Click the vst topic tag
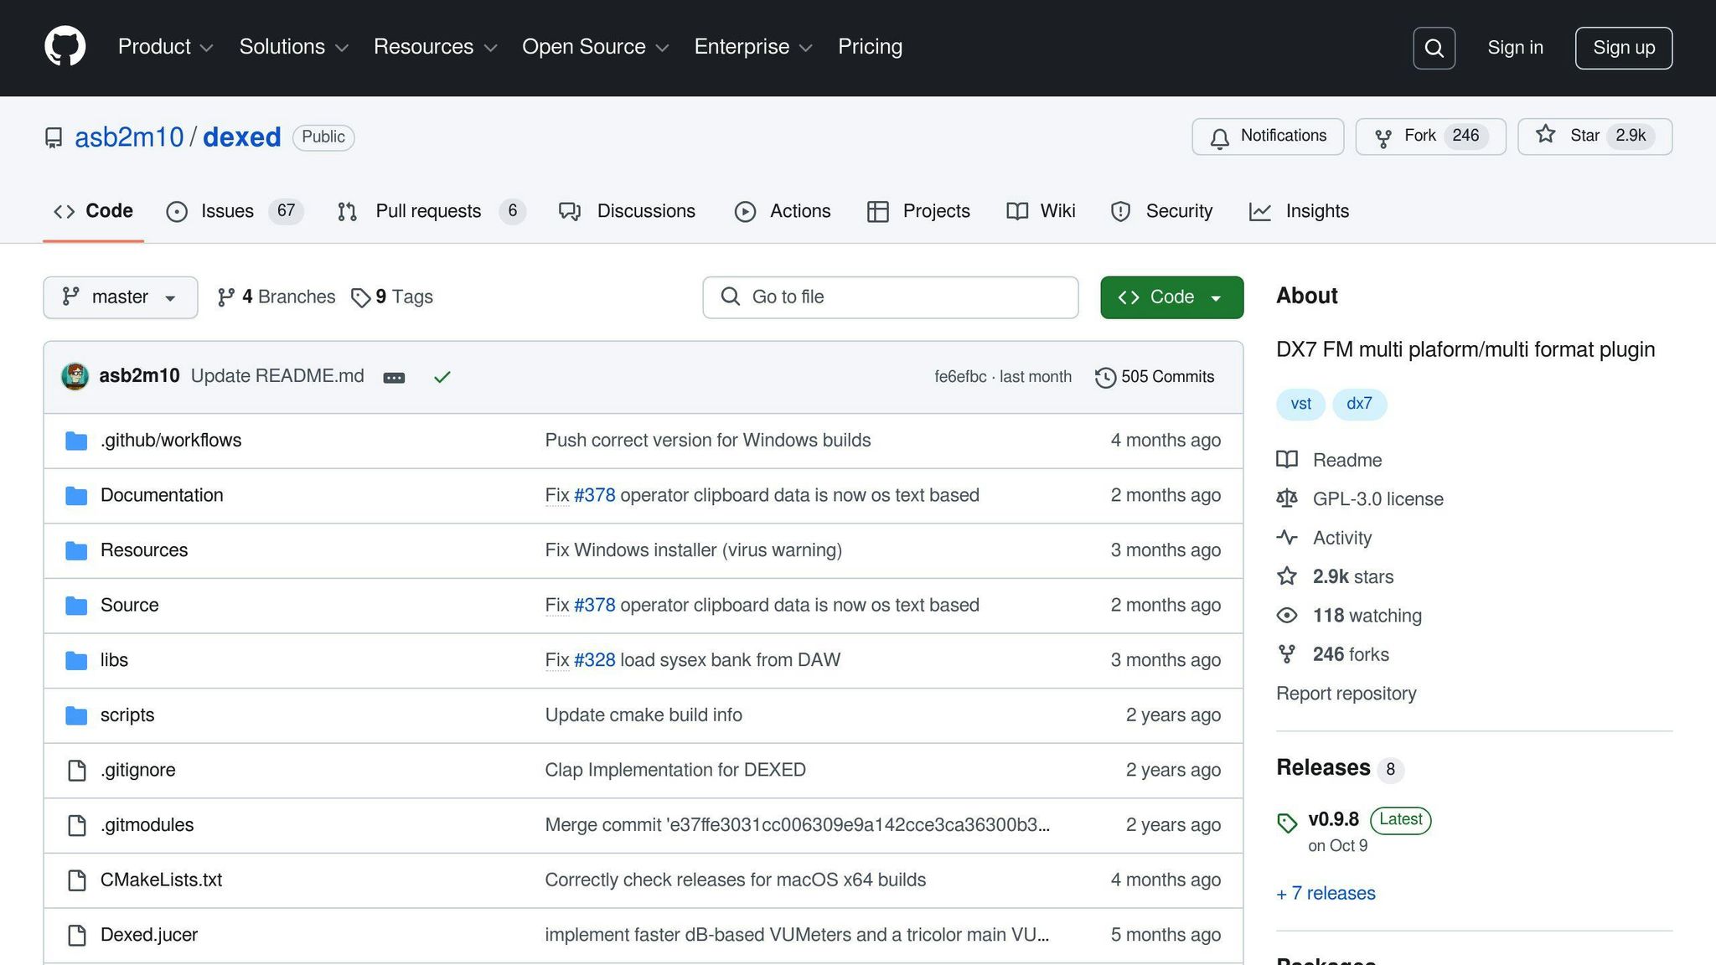 [x=1300, y=404]
